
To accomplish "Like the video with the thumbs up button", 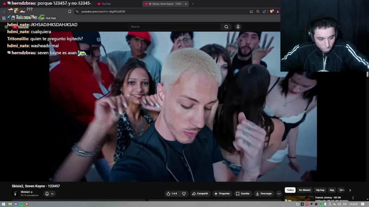I will pos(172,194).
